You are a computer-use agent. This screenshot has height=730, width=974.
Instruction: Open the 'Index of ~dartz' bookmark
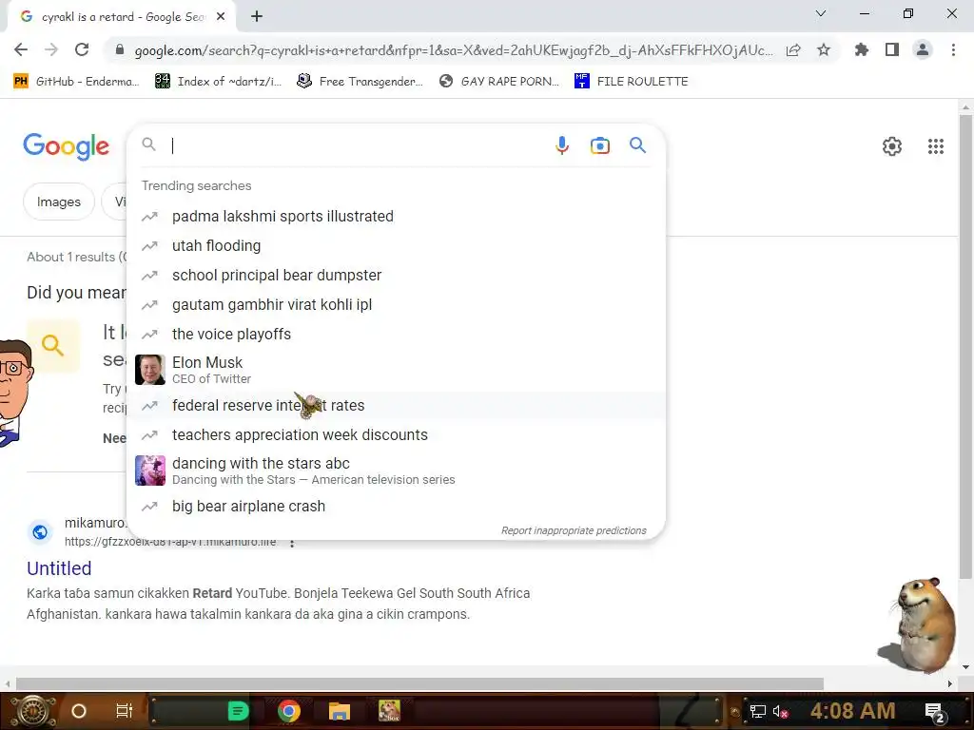click(219, 82)
